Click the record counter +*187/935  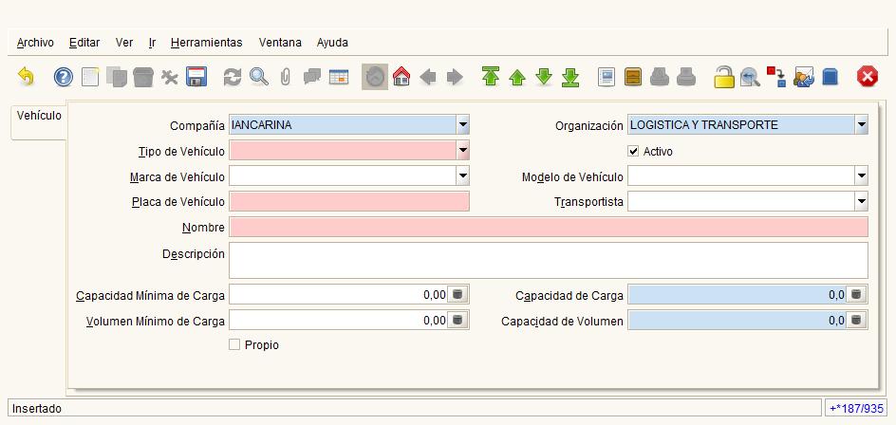(856, 409)
